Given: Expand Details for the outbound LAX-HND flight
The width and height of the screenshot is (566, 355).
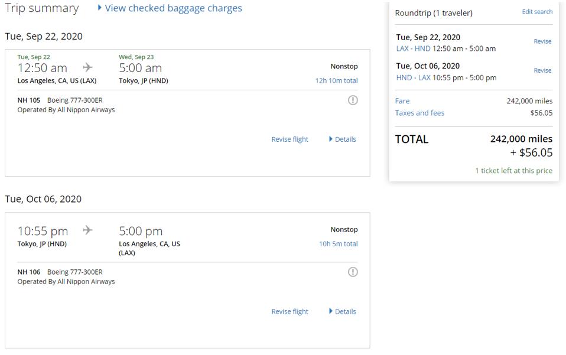Looking at the screenshot, I should [343, 139].
